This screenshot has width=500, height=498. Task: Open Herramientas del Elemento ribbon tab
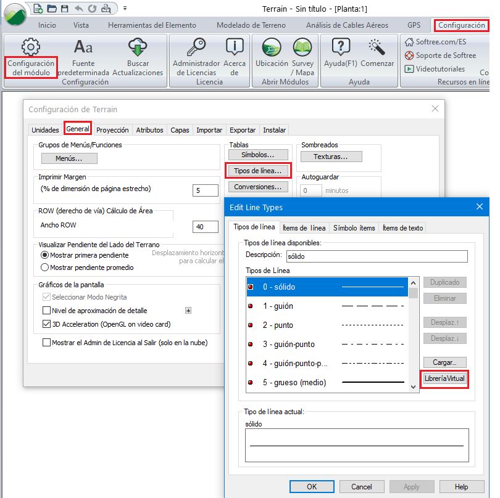[x=152, y=25]
